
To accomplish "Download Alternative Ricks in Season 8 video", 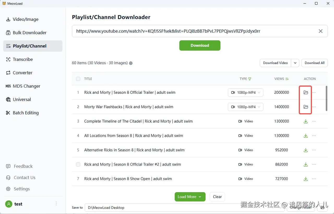I will click(306, 150).
